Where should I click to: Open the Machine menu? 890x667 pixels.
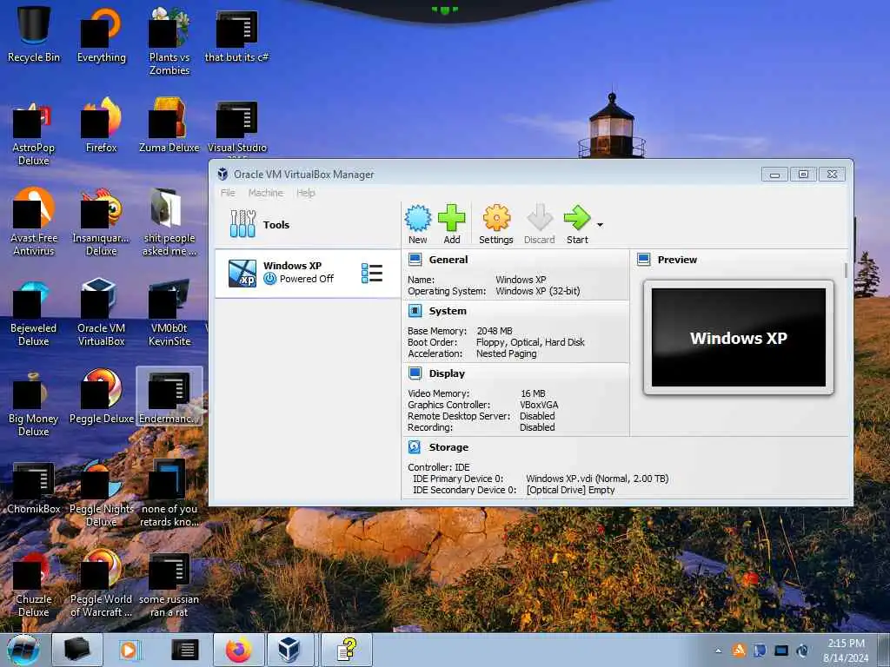pos(266,193)
